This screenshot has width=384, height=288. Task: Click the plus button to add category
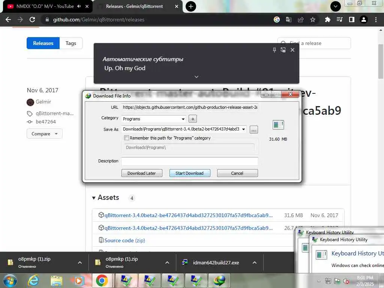(x=193, y=119)
